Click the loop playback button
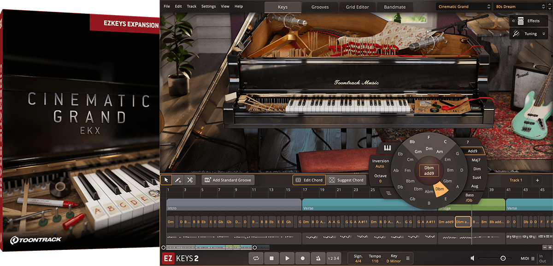Viewport: 553px width, 266px height. pos(256,259)
